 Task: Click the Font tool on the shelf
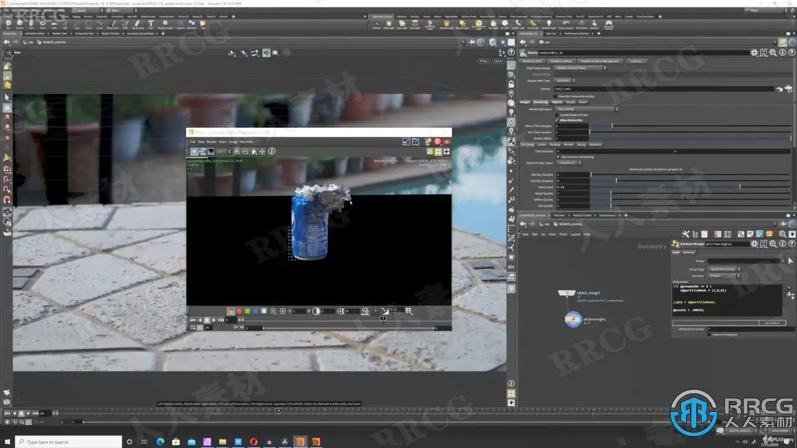(150, 25)
